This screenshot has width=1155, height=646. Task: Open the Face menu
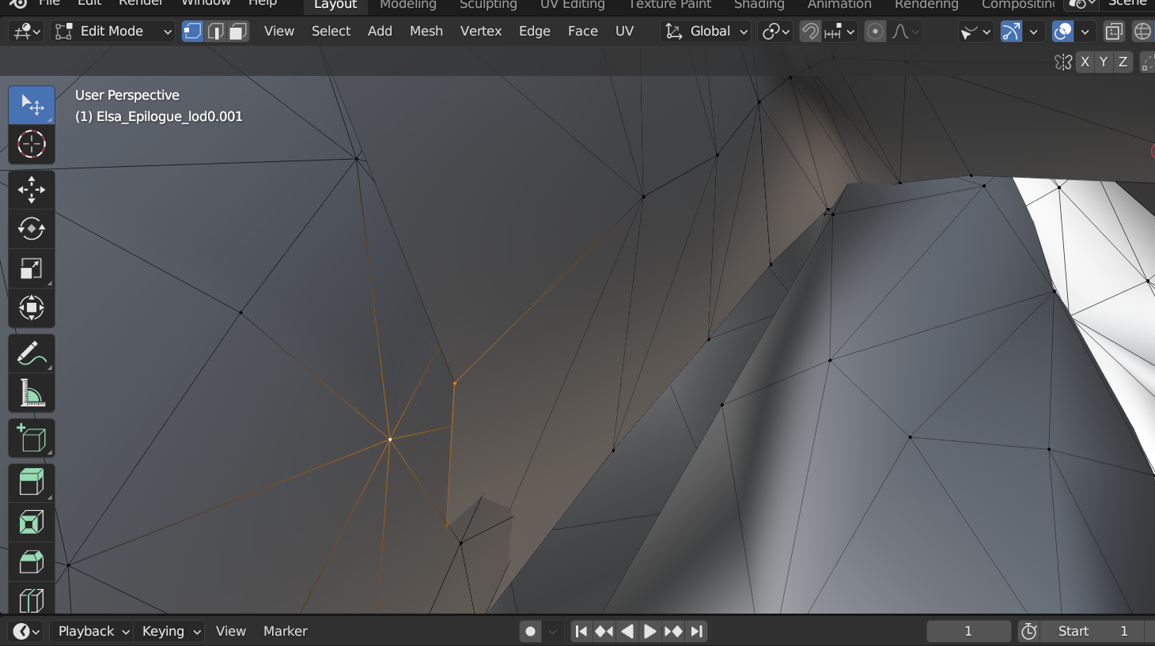pyautogui.click(x=583, y=31)
